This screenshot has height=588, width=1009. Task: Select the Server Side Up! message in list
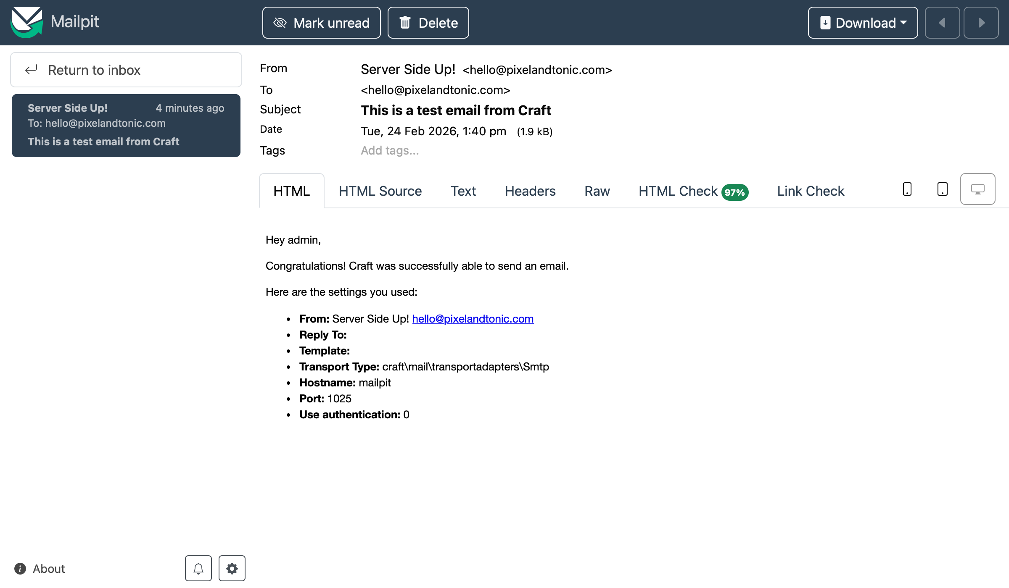click(126, 125)
